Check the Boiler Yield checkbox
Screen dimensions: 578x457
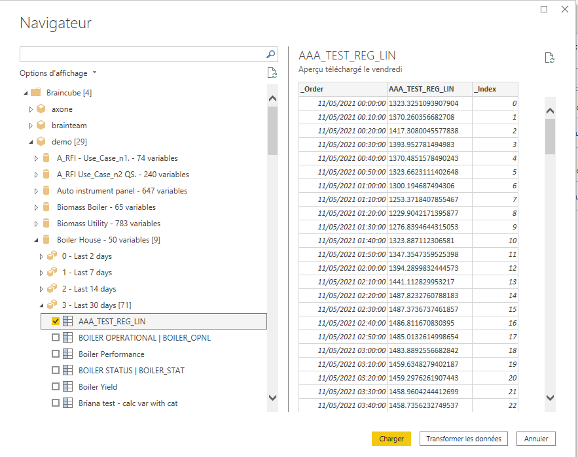(x=56, y=386)
